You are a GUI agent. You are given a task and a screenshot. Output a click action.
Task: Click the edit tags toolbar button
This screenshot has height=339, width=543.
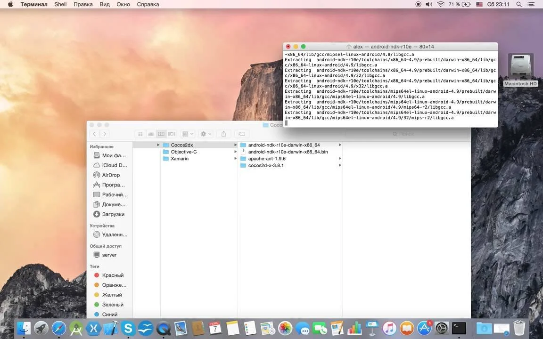point(242,134)
